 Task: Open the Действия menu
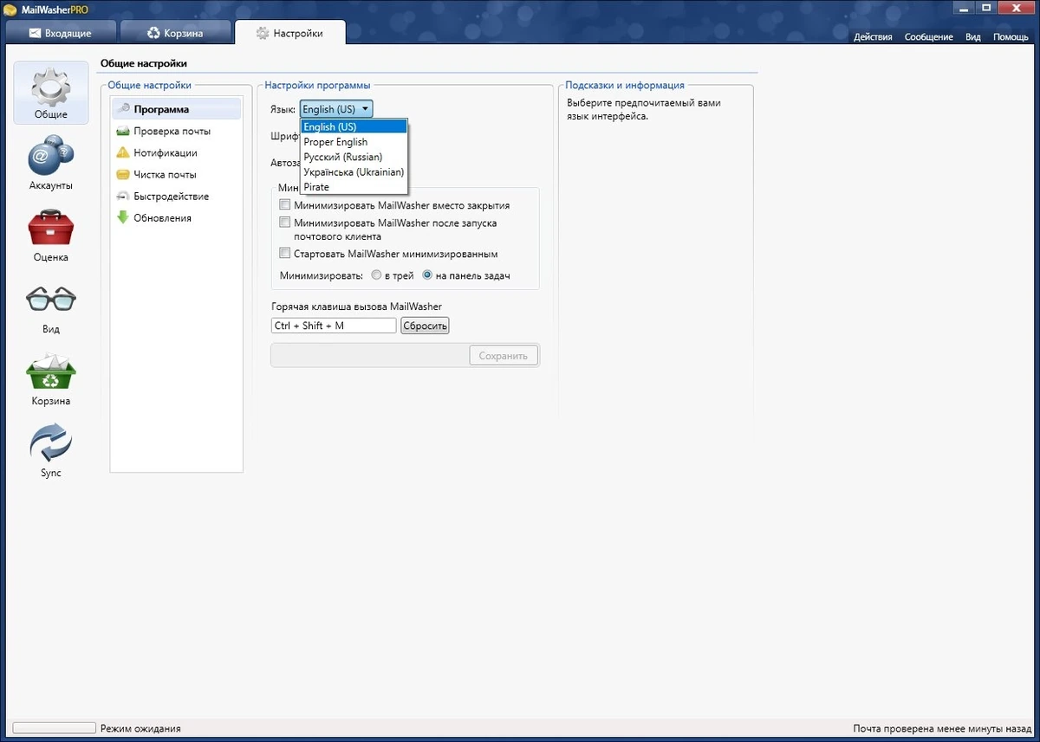(873, 37)
